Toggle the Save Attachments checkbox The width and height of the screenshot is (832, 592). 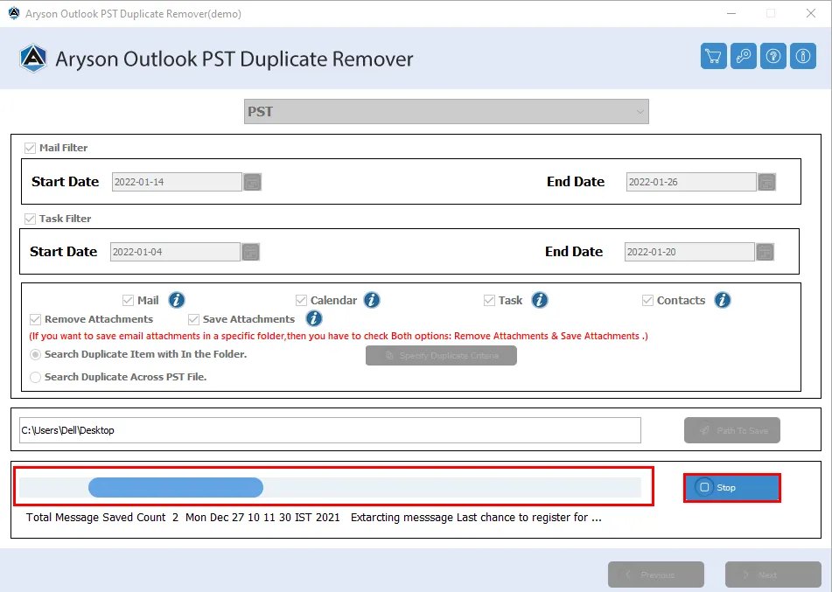coord(193,319)
